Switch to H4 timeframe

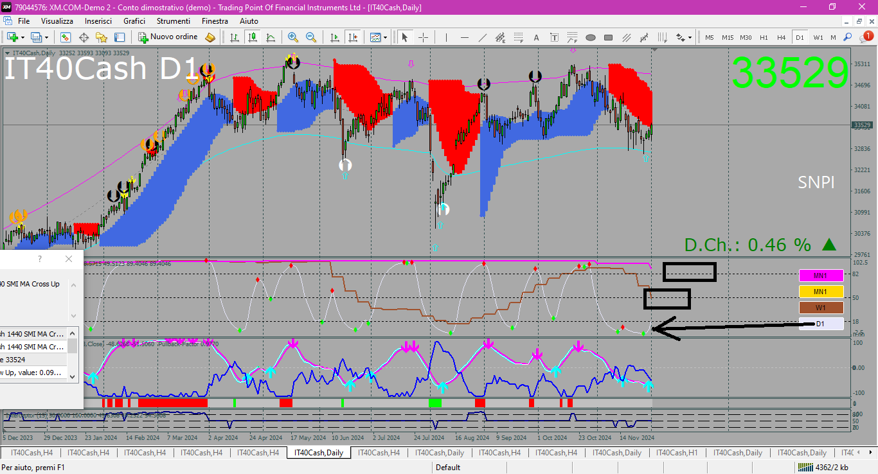[782, 37]
